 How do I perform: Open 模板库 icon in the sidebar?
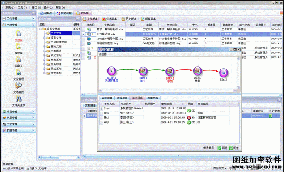coord(18,47)
